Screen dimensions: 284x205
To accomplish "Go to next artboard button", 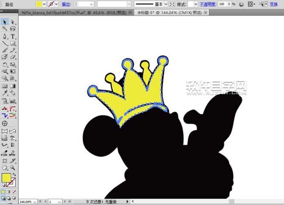I will (65, 202).
